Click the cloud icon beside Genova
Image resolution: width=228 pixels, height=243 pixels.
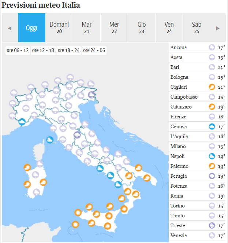[212, 127]
